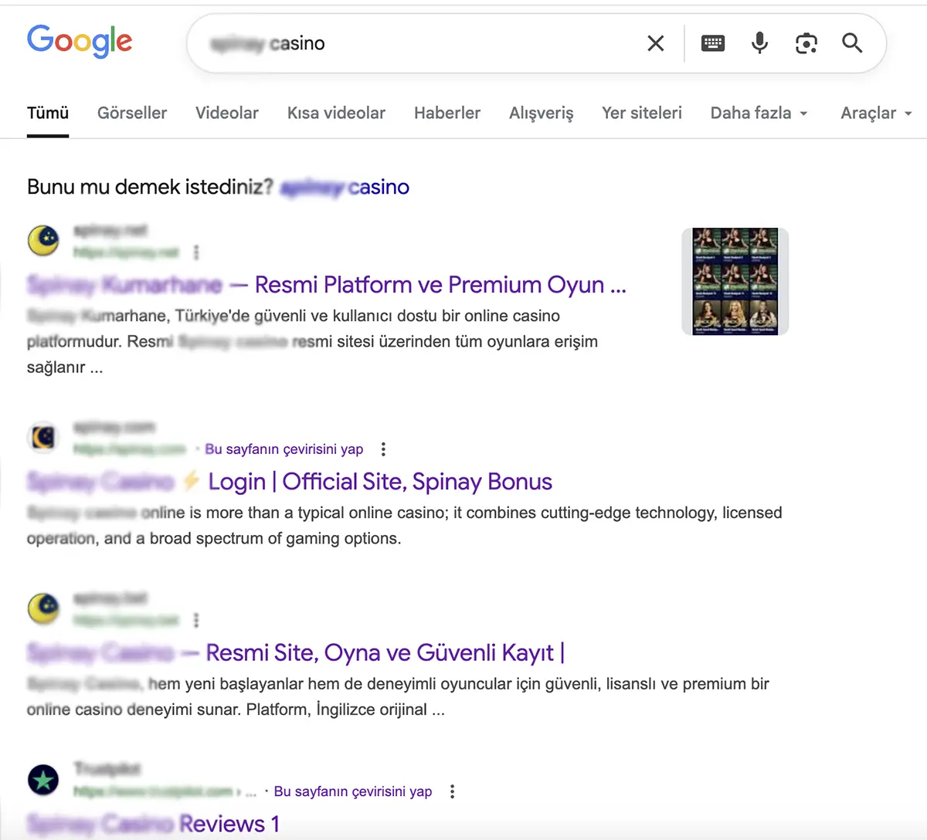The height and width of the screenshot is (840, 927).
Task: Click moon favicon of Güvenli Kayıt result
Action: tap(44, 609)
